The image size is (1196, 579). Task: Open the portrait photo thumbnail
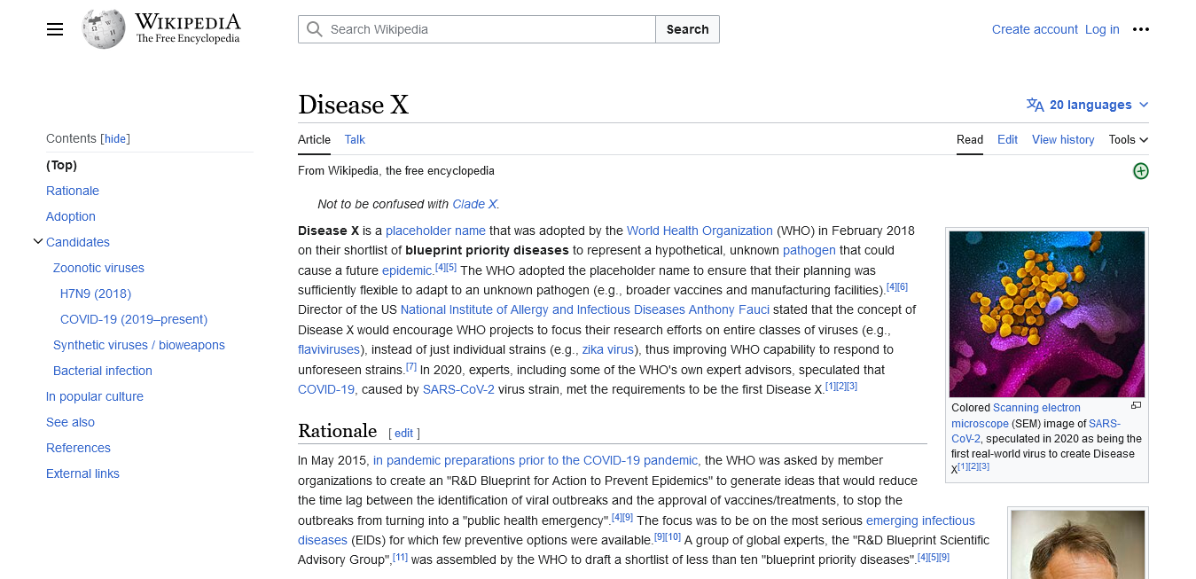pos(1078,544)
